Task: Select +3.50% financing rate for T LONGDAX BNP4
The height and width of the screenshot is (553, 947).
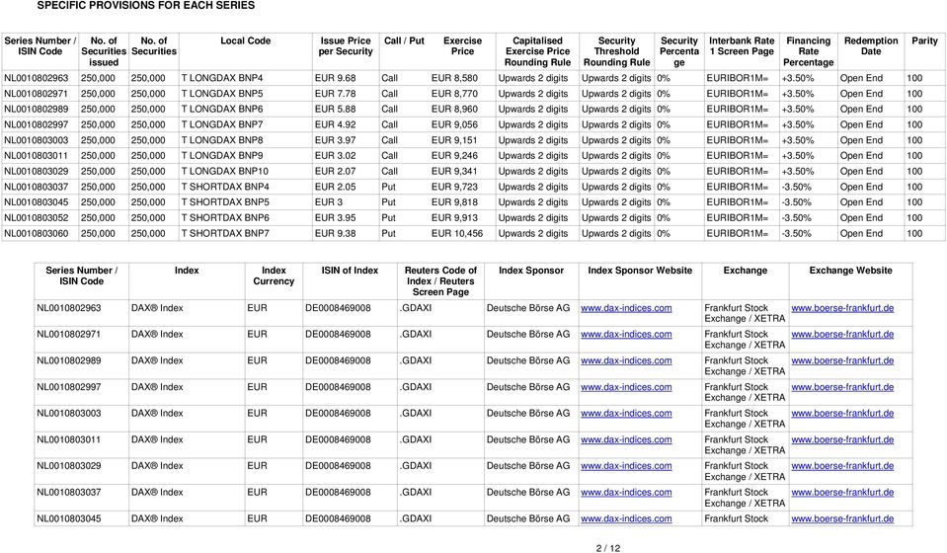Action: pyautogui.click(x=797, y=78)
